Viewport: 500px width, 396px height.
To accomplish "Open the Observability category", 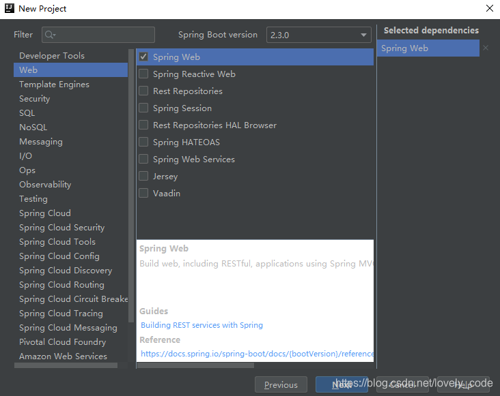I will (x=70, y=185).
